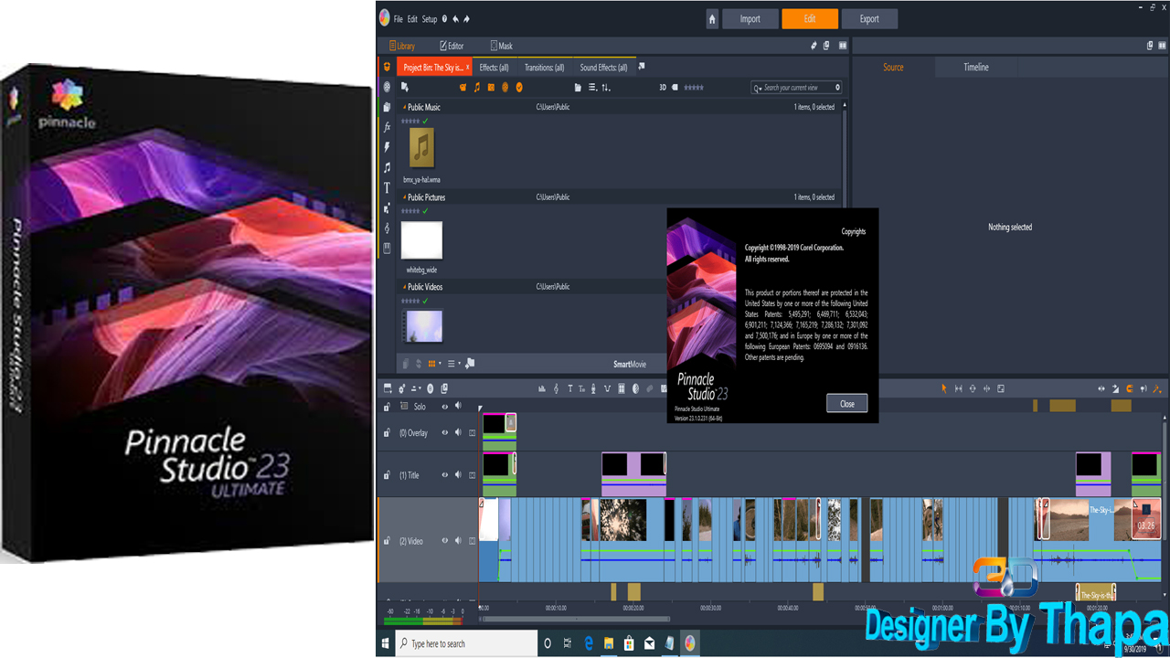Open Microsoft Store from the taskbar
1170x658 pixels.
pos(629,643)
